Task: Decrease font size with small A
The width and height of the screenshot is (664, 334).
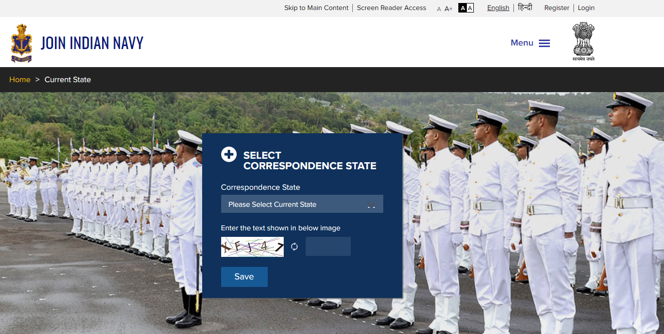Action: (439, 9)
